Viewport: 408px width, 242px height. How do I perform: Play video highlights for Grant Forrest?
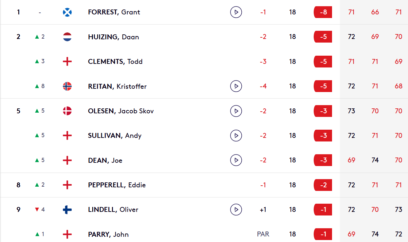pos(236,12)
